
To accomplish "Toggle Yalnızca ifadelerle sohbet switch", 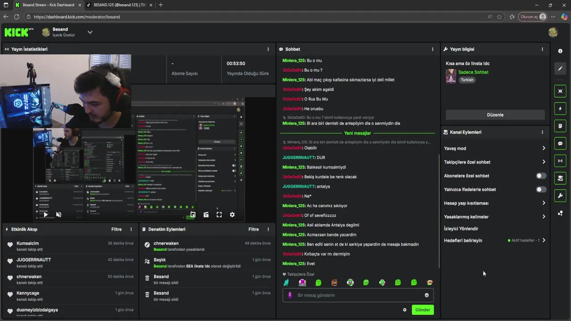I will 541,189.
